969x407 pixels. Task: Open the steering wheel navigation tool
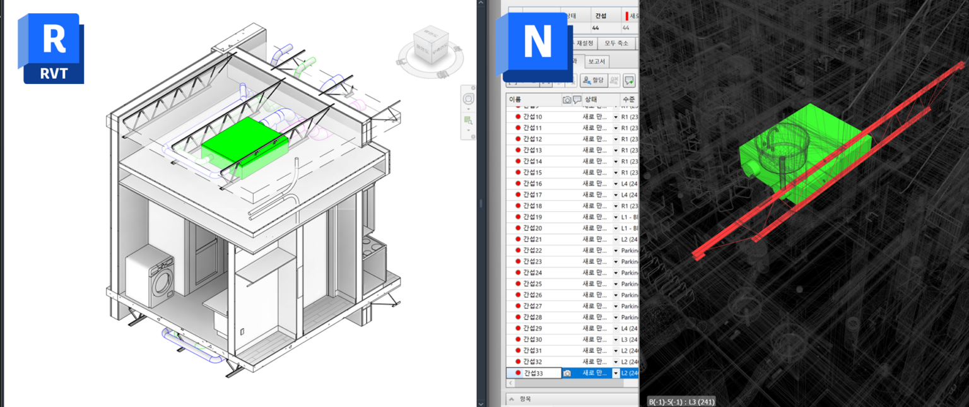pos(468,99)
